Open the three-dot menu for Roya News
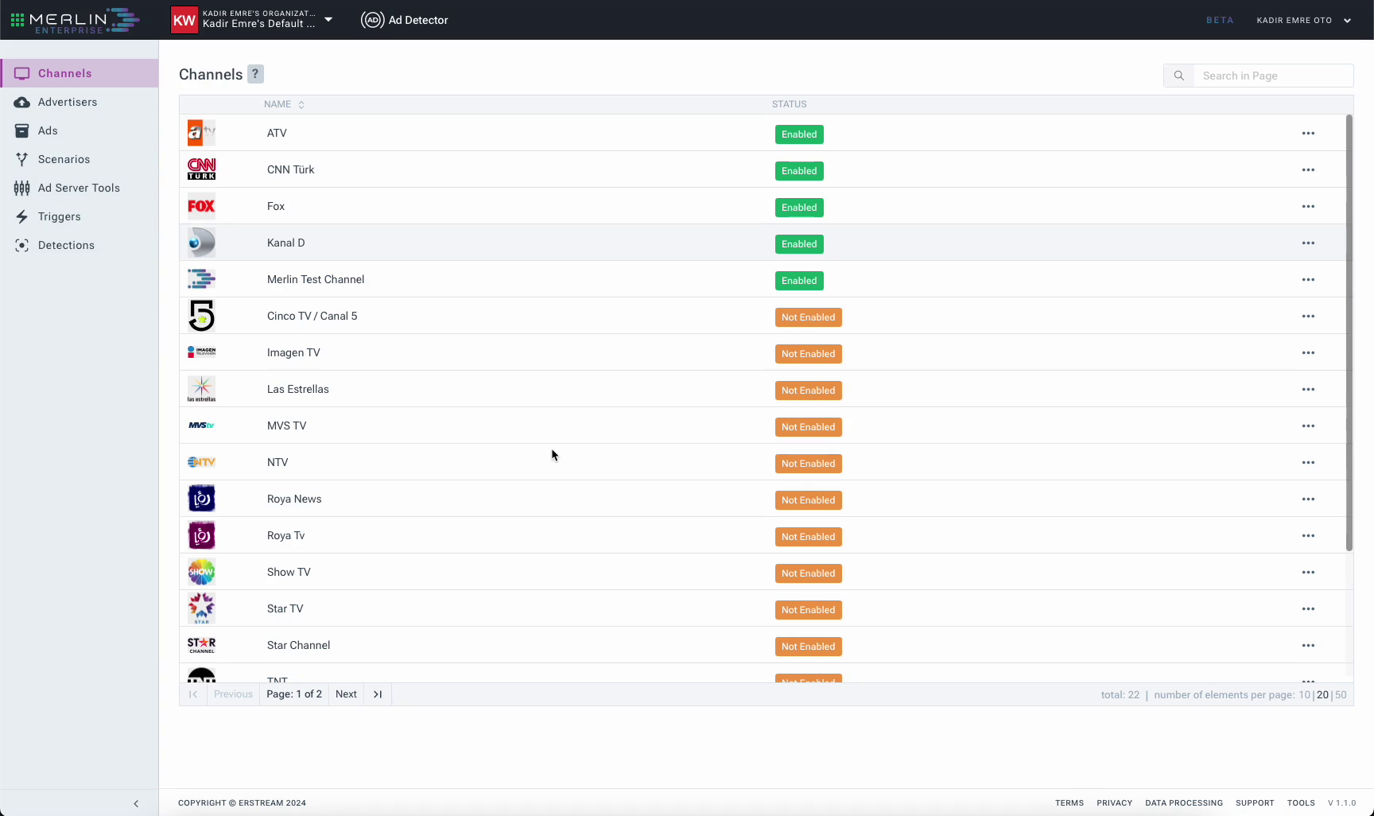 pos(1308,499)
